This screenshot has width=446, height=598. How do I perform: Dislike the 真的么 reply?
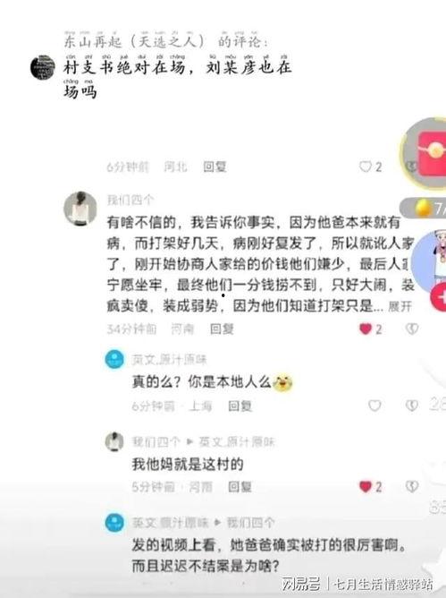tap(412, 406)
